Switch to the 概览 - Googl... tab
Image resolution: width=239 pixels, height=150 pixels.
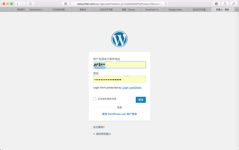click(x=129, y=10)
